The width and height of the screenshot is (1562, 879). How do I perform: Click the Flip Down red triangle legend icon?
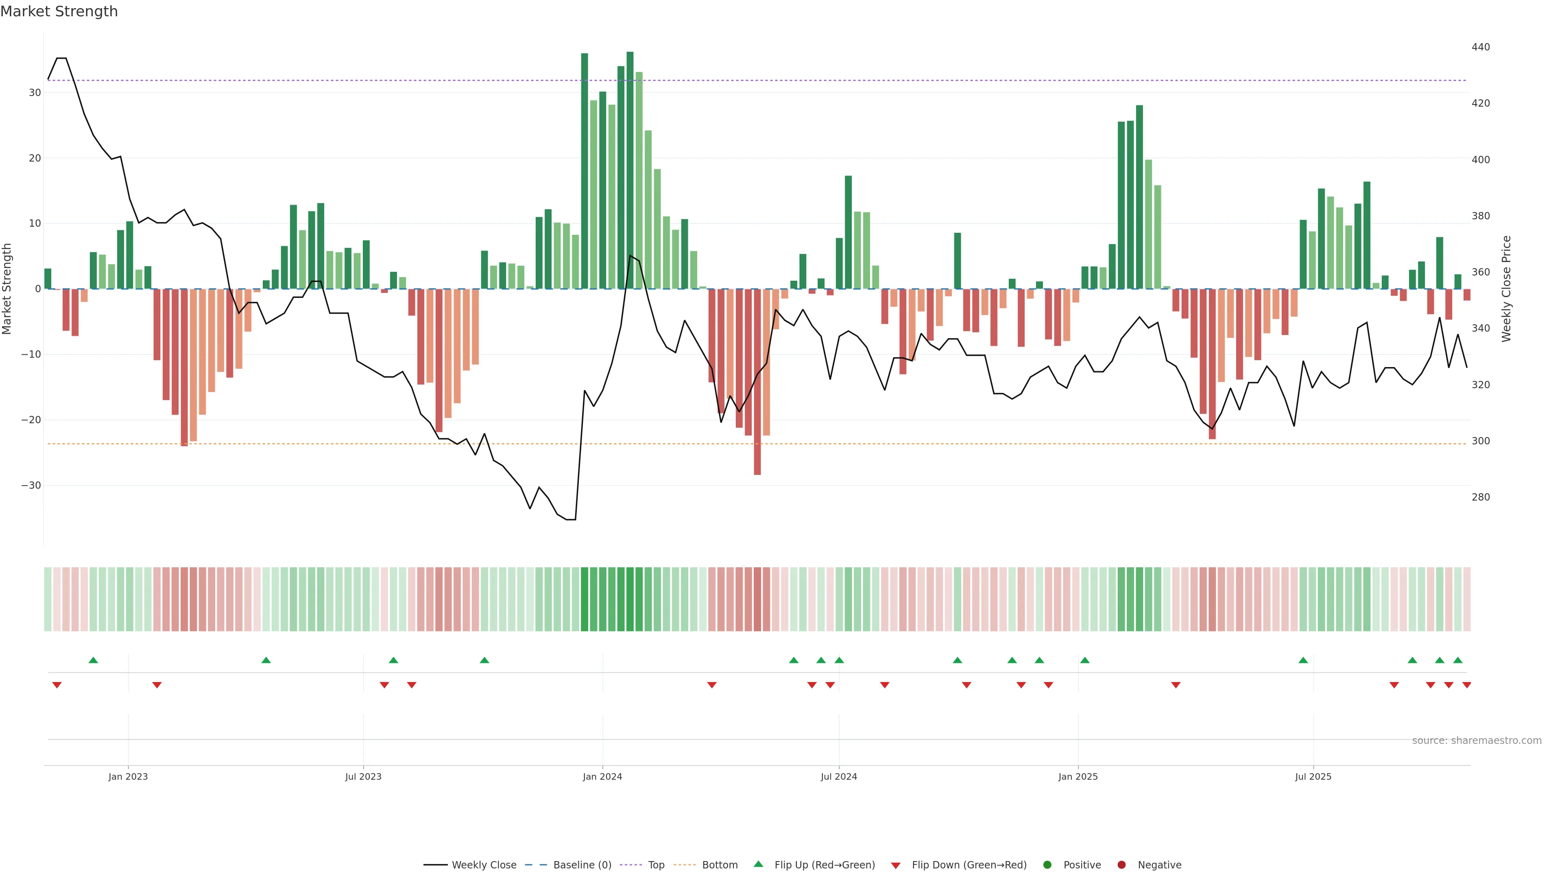coord(896,865)
